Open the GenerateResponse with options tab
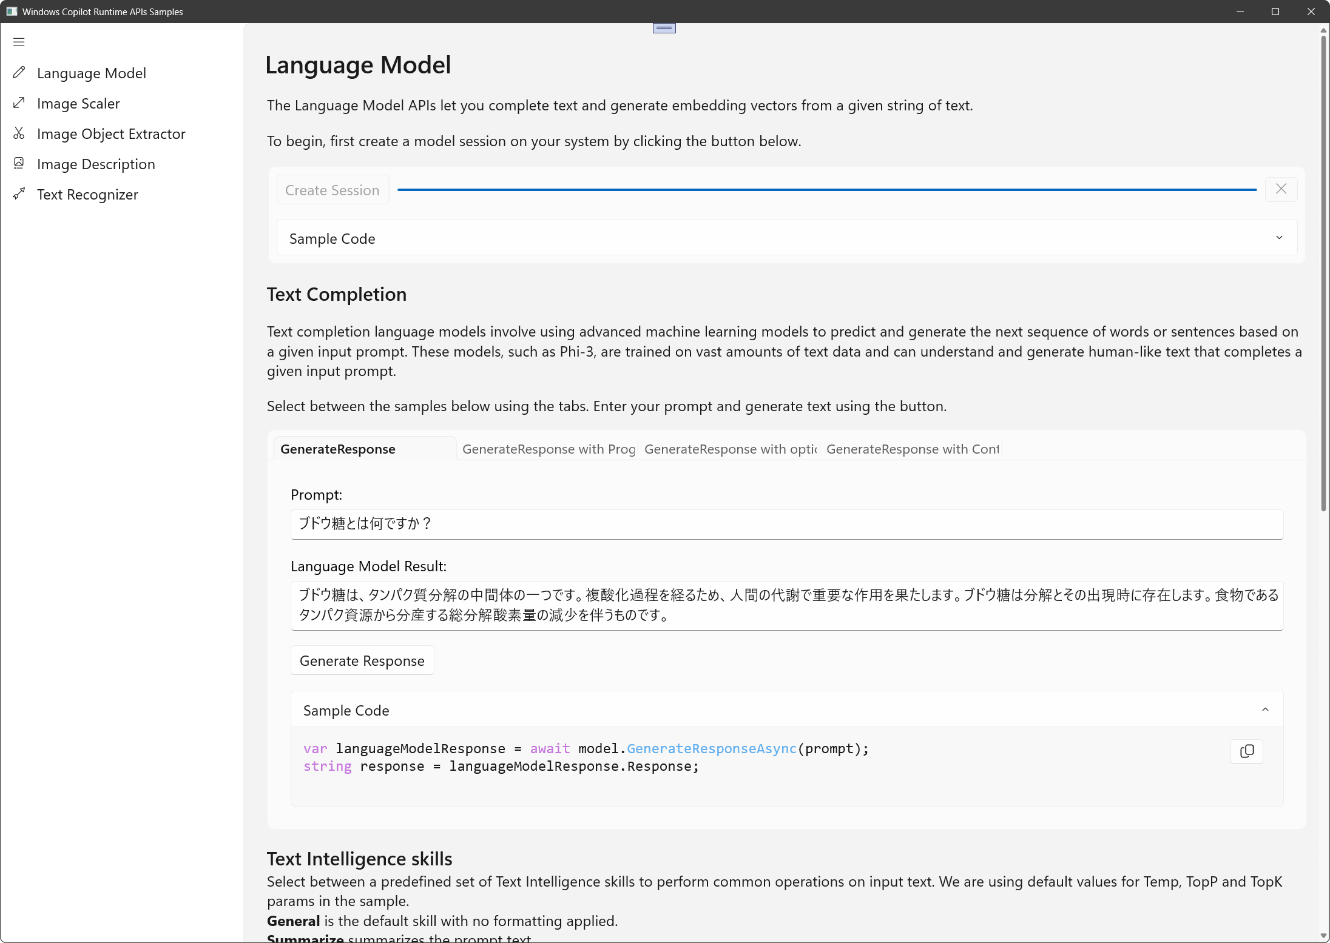This screenshot has width=1330, height=943. [731, 449]
